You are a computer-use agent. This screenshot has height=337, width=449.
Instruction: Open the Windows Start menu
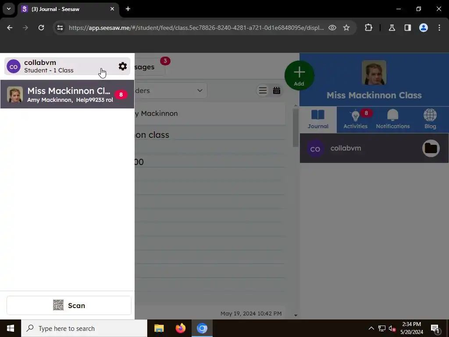[11, 328]
